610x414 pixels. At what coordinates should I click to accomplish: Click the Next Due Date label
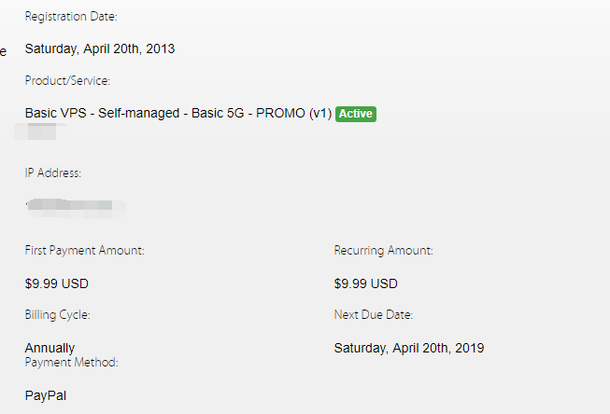coord(374,315)
